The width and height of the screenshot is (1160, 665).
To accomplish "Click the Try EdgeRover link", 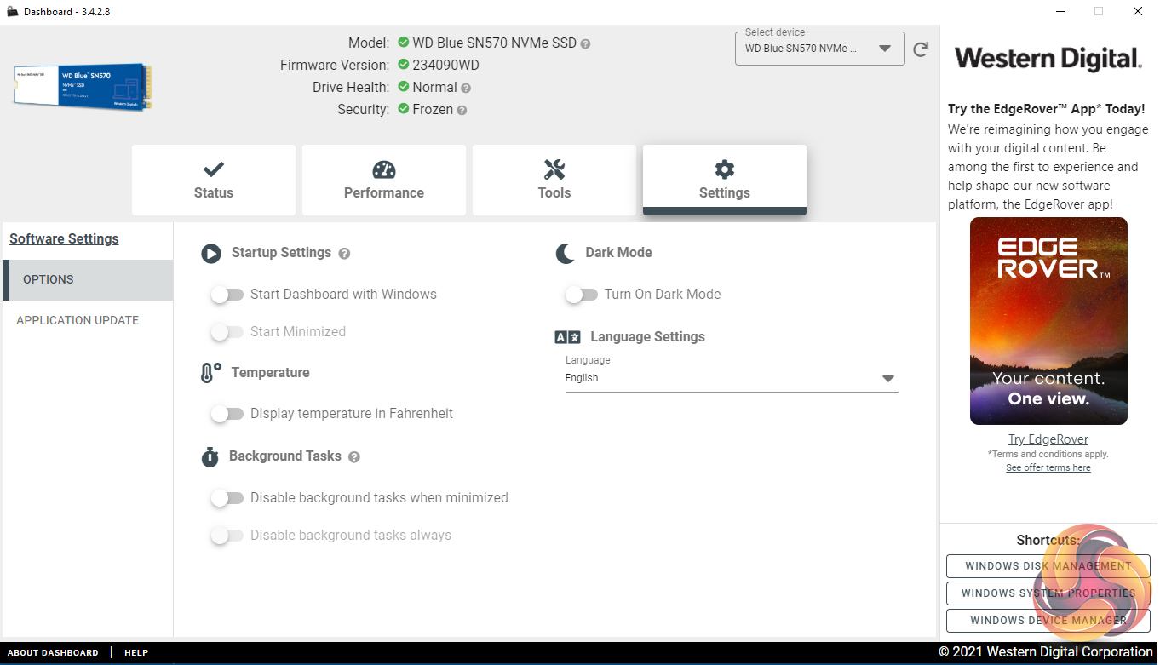I will pyautogui.click(x=1048, y=439).
